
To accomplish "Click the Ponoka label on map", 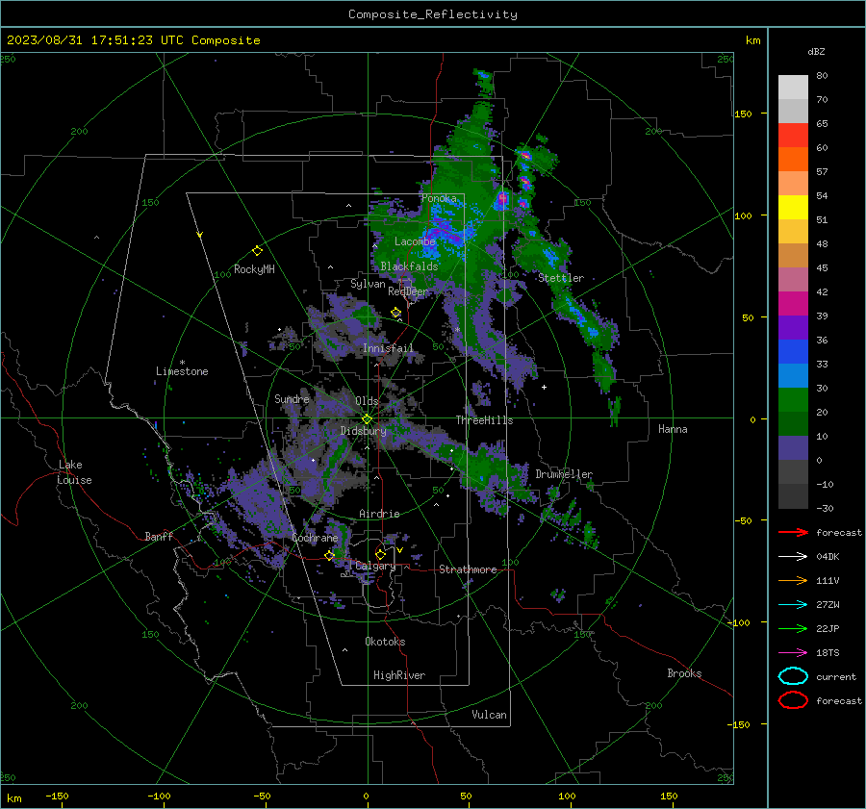I will tap(439, 198).
